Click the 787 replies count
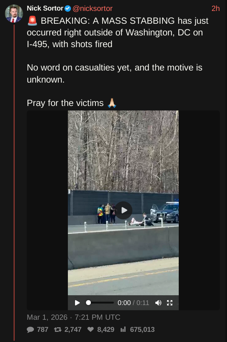Viewport: 227px width, 342px height. pos(43,329)
